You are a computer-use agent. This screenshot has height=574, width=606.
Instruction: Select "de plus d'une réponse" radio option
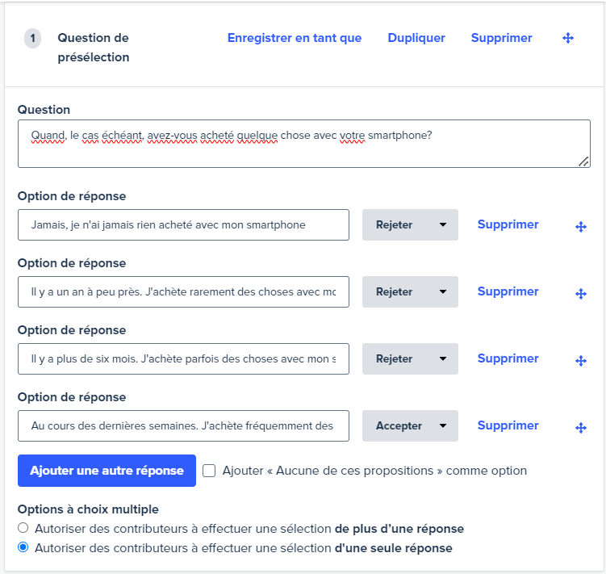pyautogui.click(x=23, y=529)
